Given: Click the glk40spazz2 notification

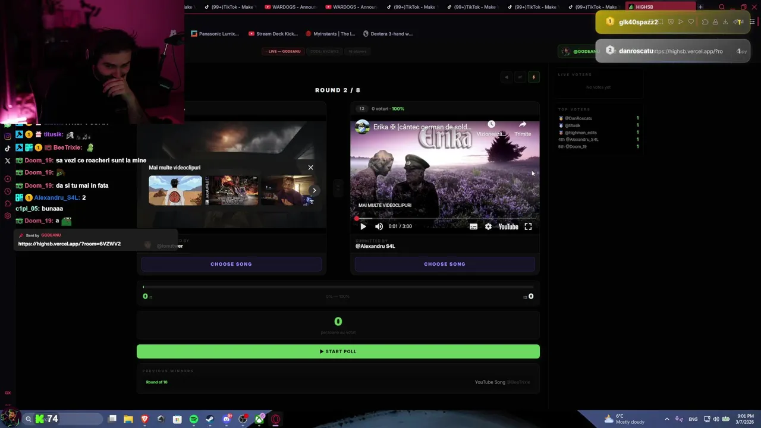Looking at the screenshot, I should [x=672, y=22].
